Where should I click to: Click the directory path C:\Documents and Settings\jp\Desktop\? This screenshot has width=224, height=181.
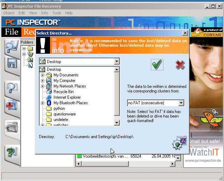(x=99, y=137)
